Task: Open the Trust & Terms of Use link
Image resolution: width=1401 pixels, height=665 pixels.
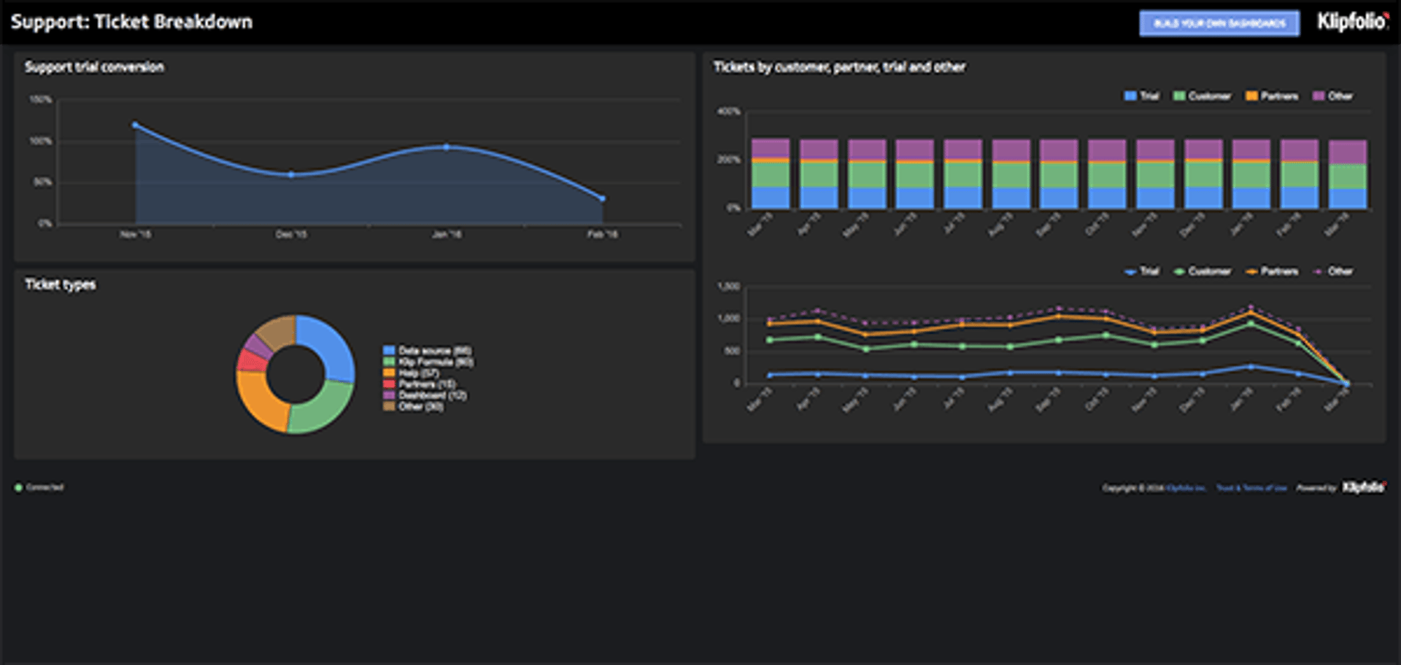Action: click(x=1251, y=488)
